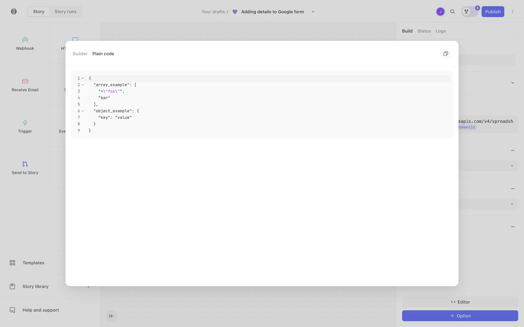524x327 pixels.
Task: Toggle the change control branch switch
Action: pos(469,12)
